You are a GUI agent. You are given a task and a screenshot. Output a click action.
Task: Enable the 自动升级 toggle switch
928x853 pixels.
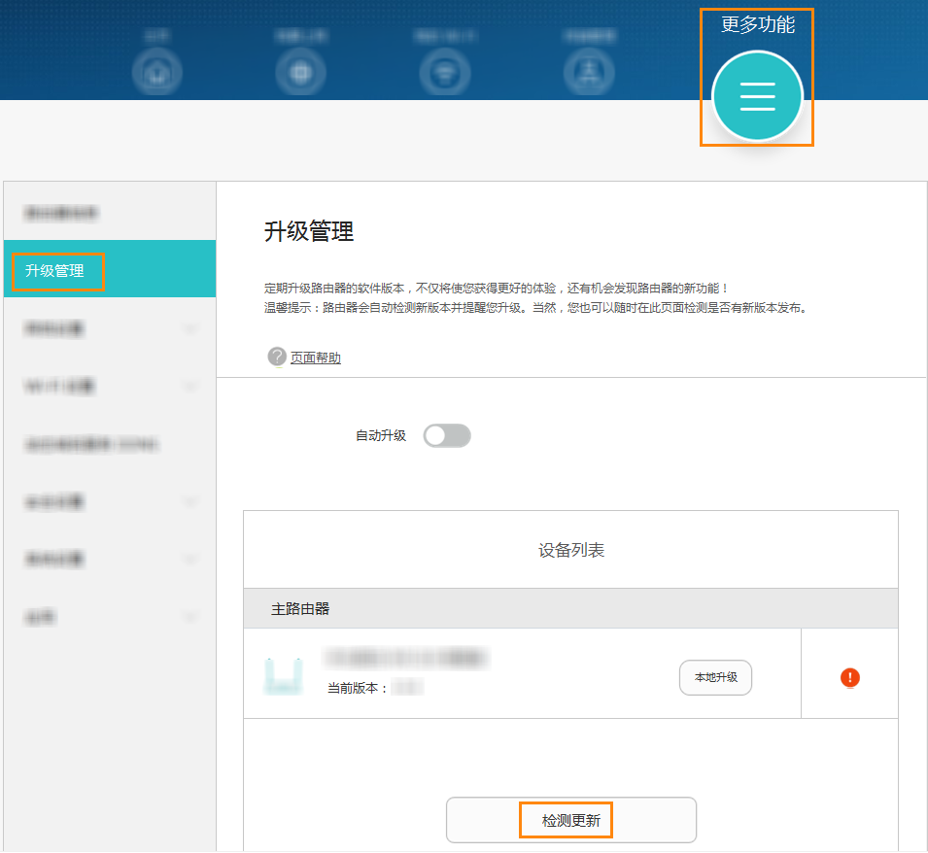[x=447, y=435]
